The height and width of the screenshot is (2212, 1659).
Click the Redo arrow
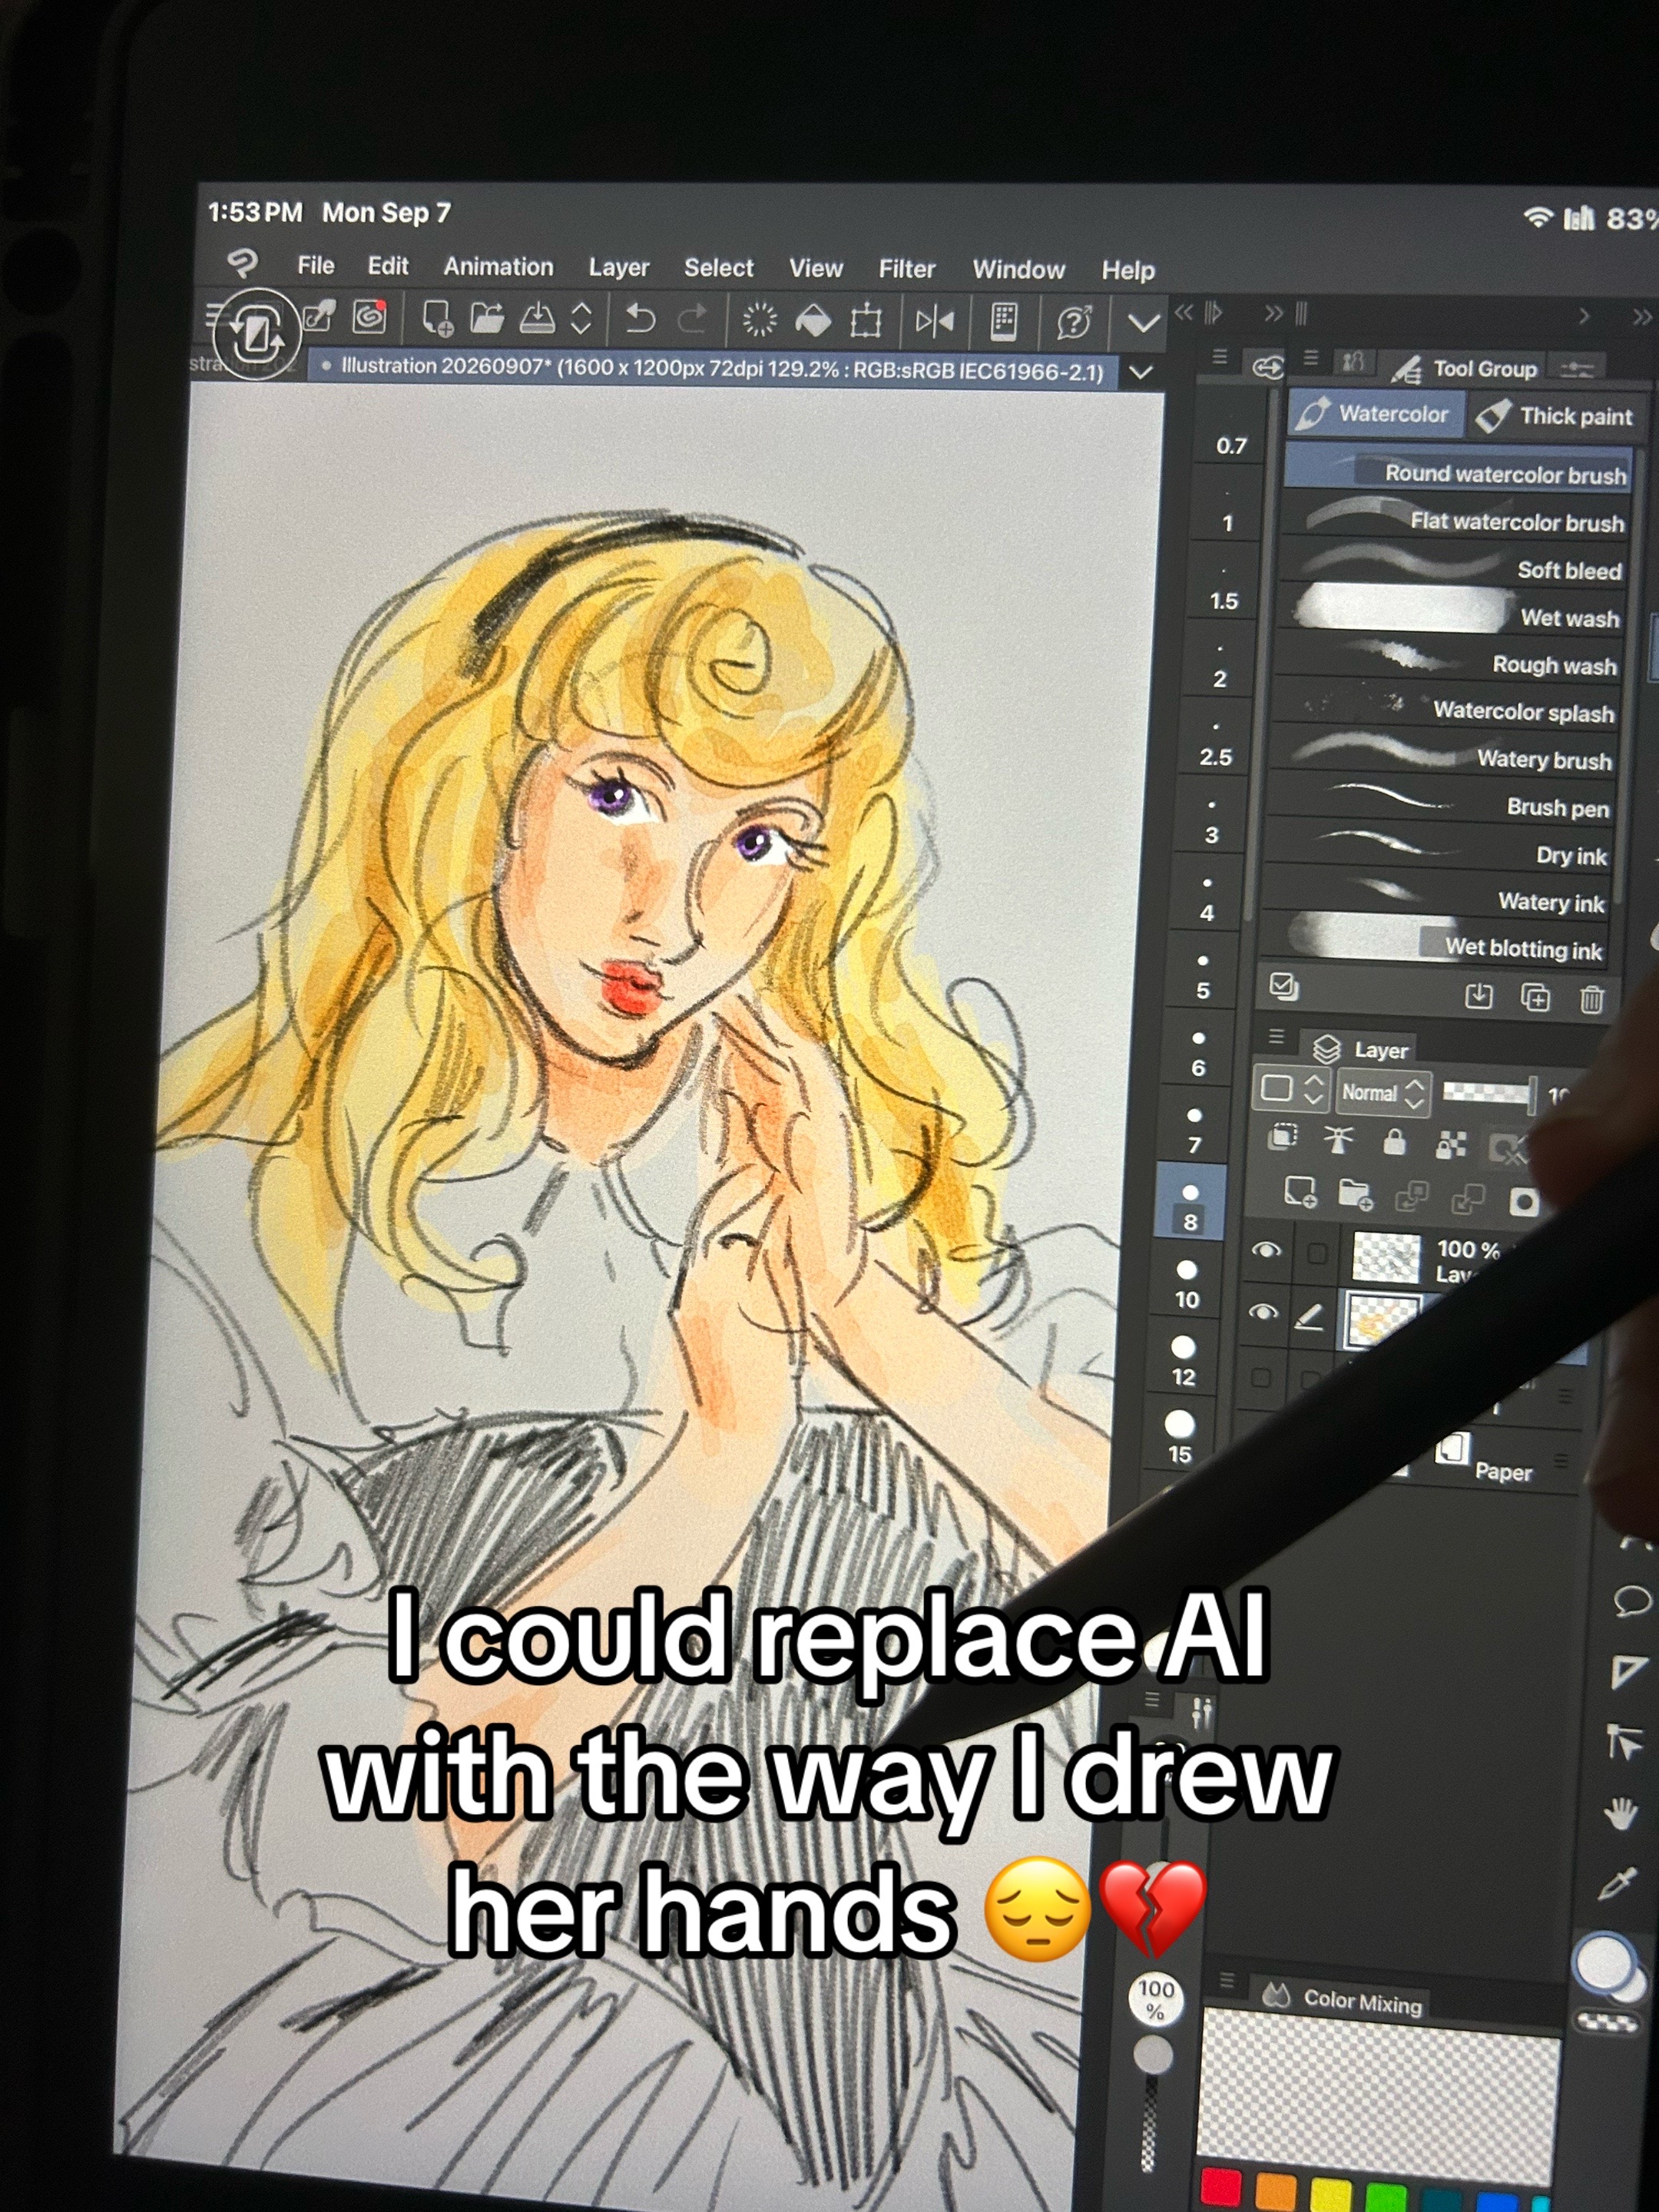692,319
